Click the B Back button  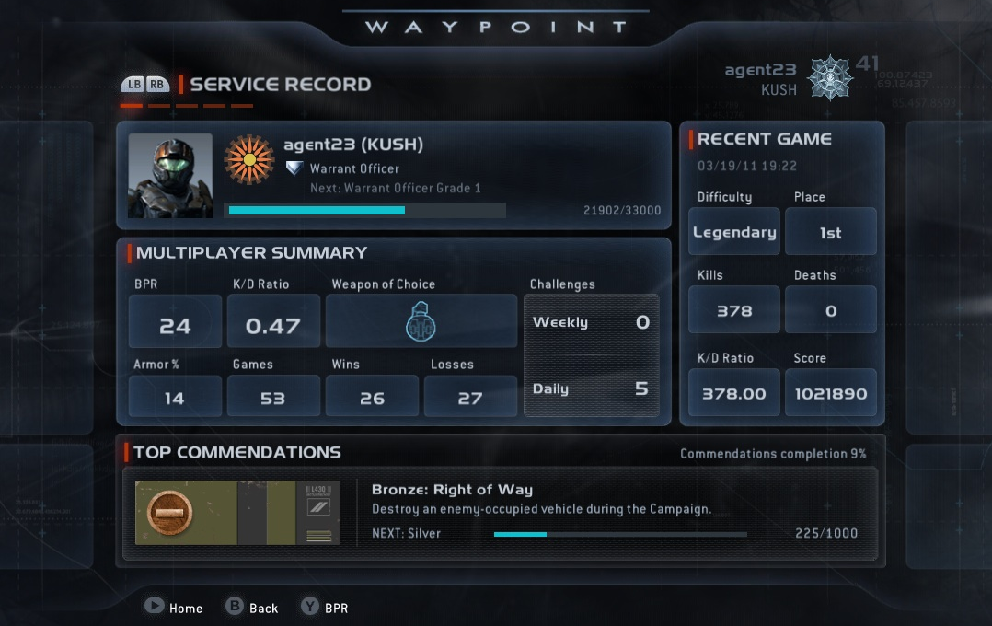[x=252, y=607]
